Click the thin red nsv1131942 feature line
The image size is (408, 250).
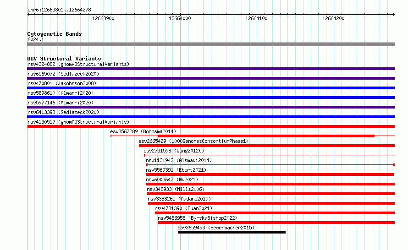[x=270, y=165]
